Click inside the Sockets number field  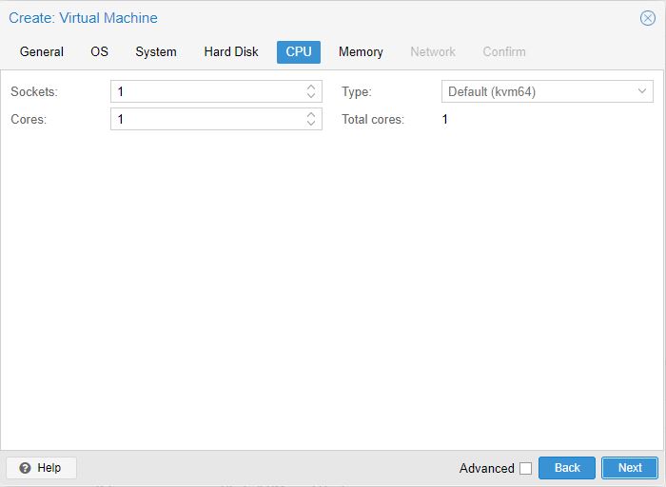[206, 92]
